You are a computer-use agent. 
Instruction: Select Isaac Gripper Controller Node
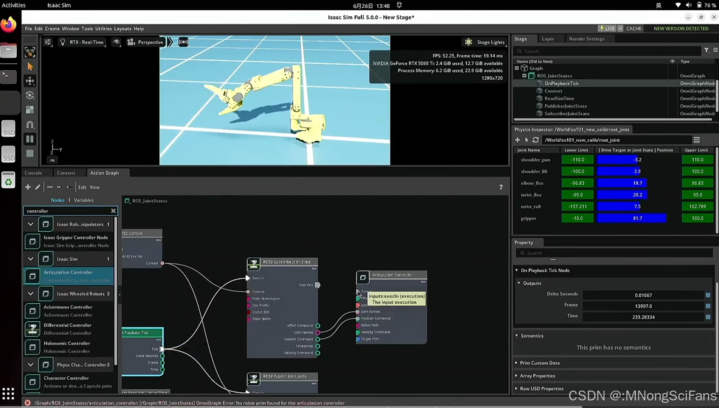pos(69,241)
